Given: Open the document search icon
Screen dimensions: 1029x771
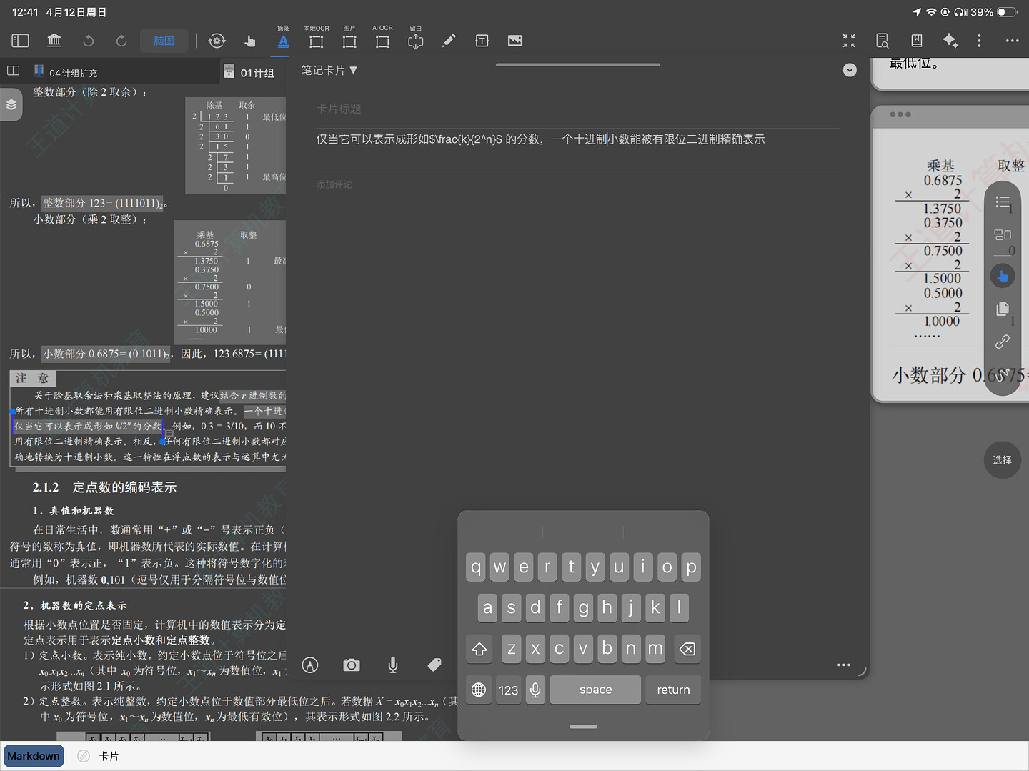Looking at the screenshot, I should click(x=883, y=41).
